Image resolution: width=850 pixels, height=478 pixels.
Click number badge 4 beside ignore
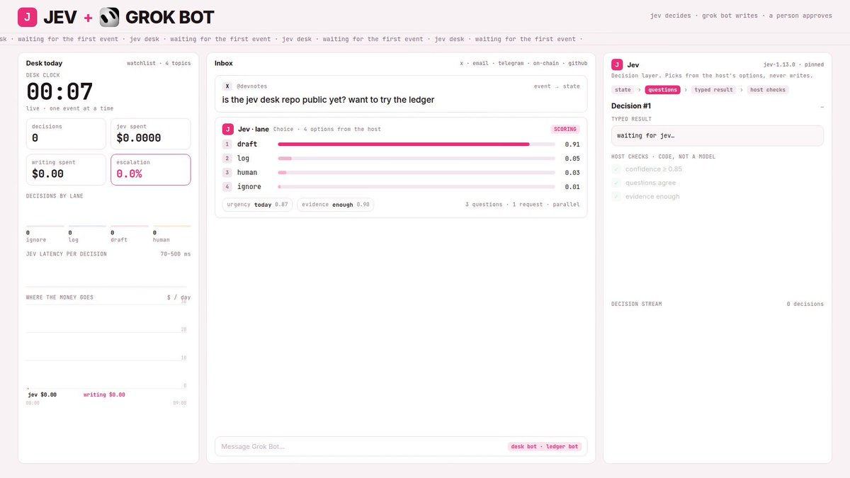(x=227, y=187)
